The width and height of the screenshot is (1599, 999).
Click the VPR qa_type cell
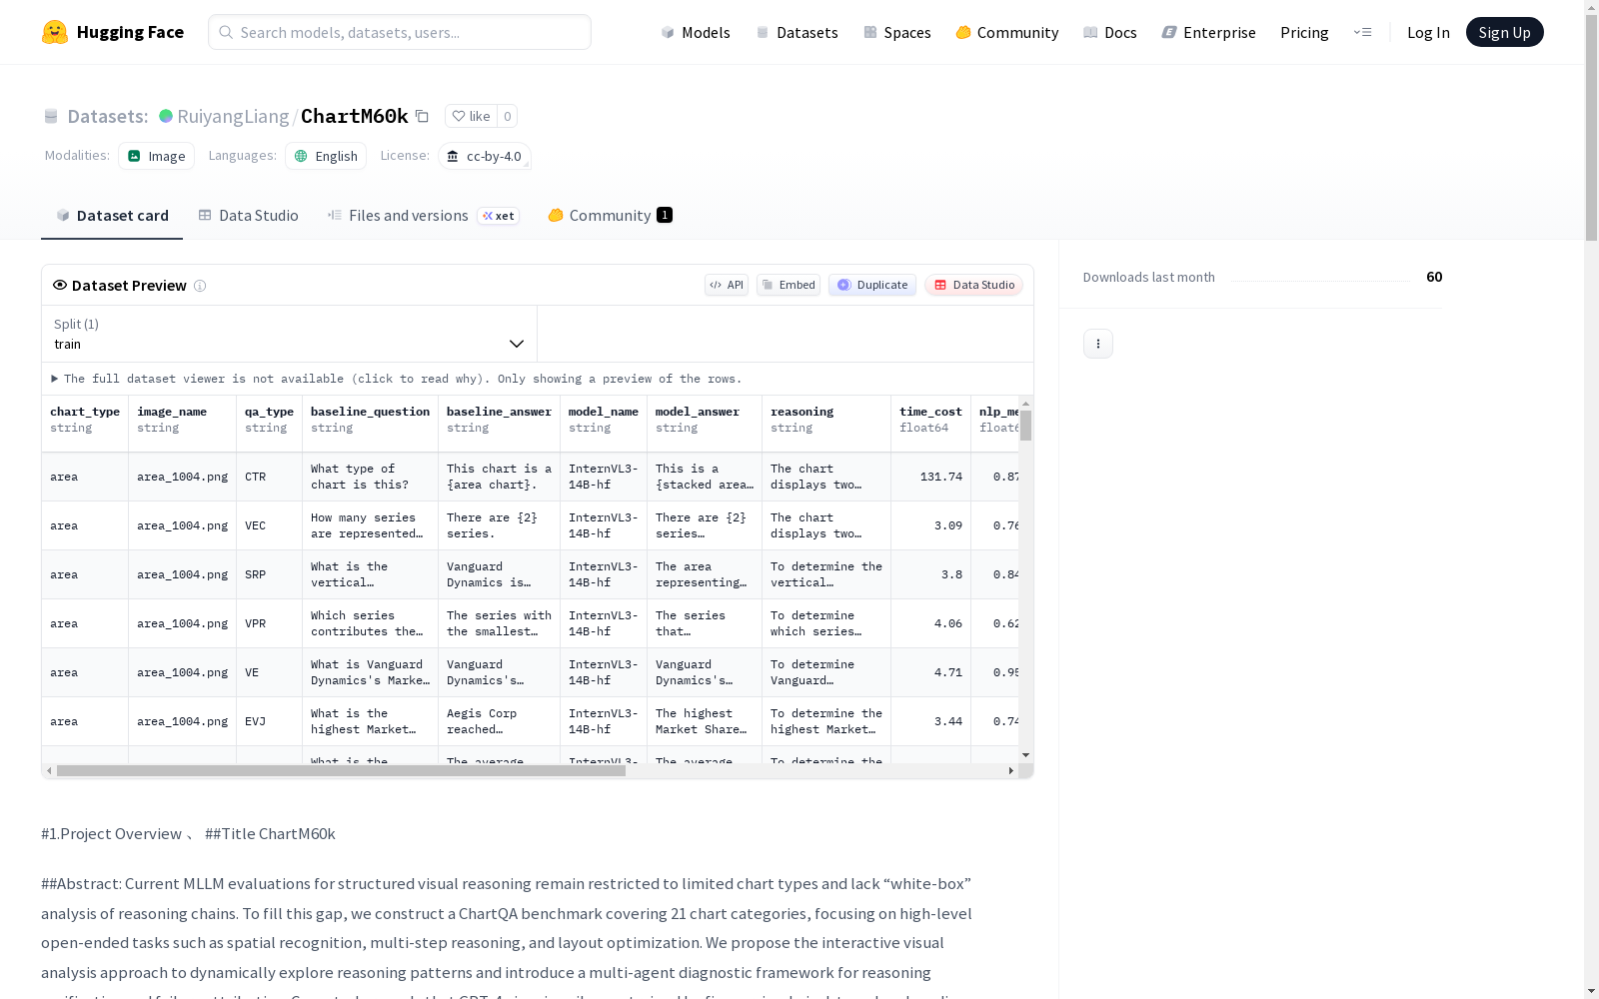click(x=270, y=623)
